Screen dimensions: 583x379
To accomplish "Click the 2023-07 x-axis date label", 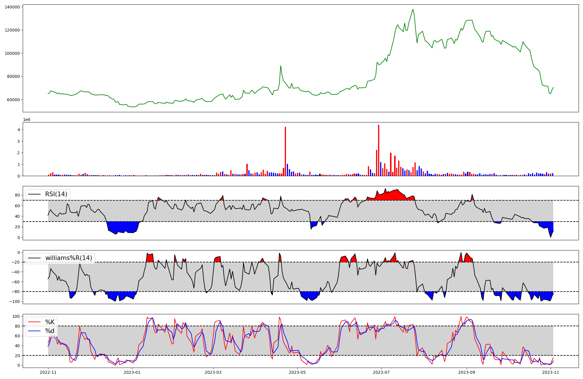I will [381, 372].
